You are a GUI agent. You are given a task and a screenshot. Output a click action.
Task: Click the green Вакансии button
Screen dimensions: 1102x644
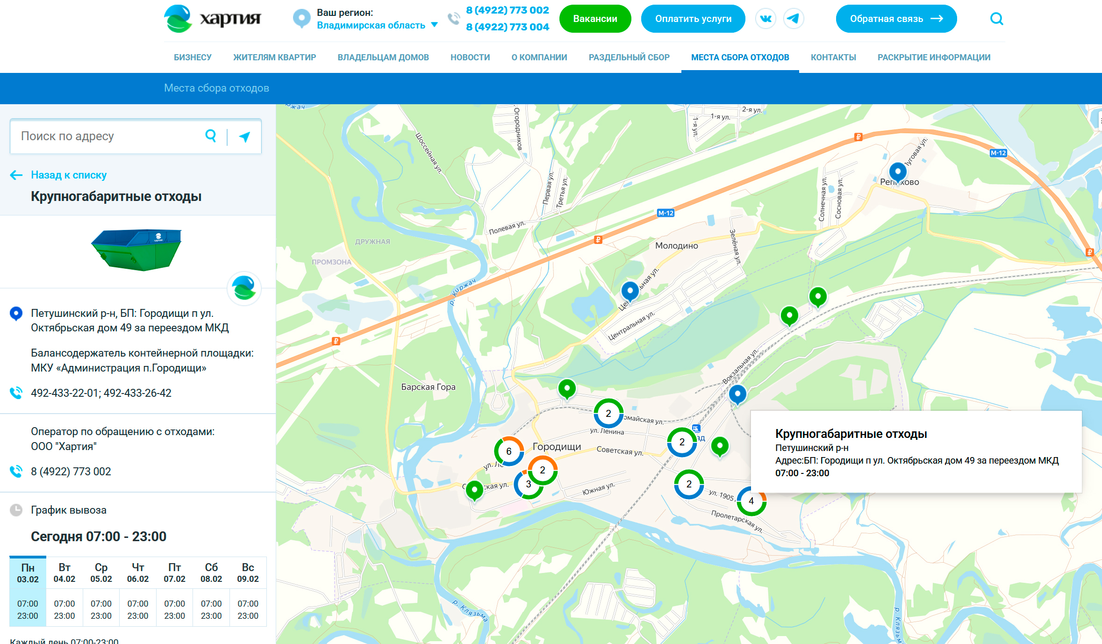595,19
